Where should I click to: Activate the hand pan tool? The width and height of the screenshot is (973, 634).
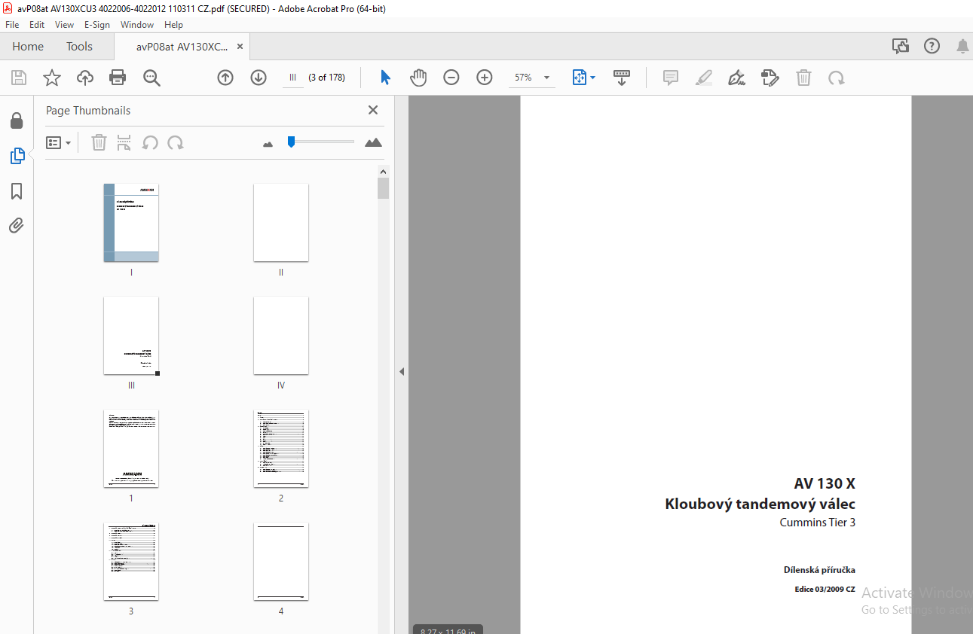[418, 78]
